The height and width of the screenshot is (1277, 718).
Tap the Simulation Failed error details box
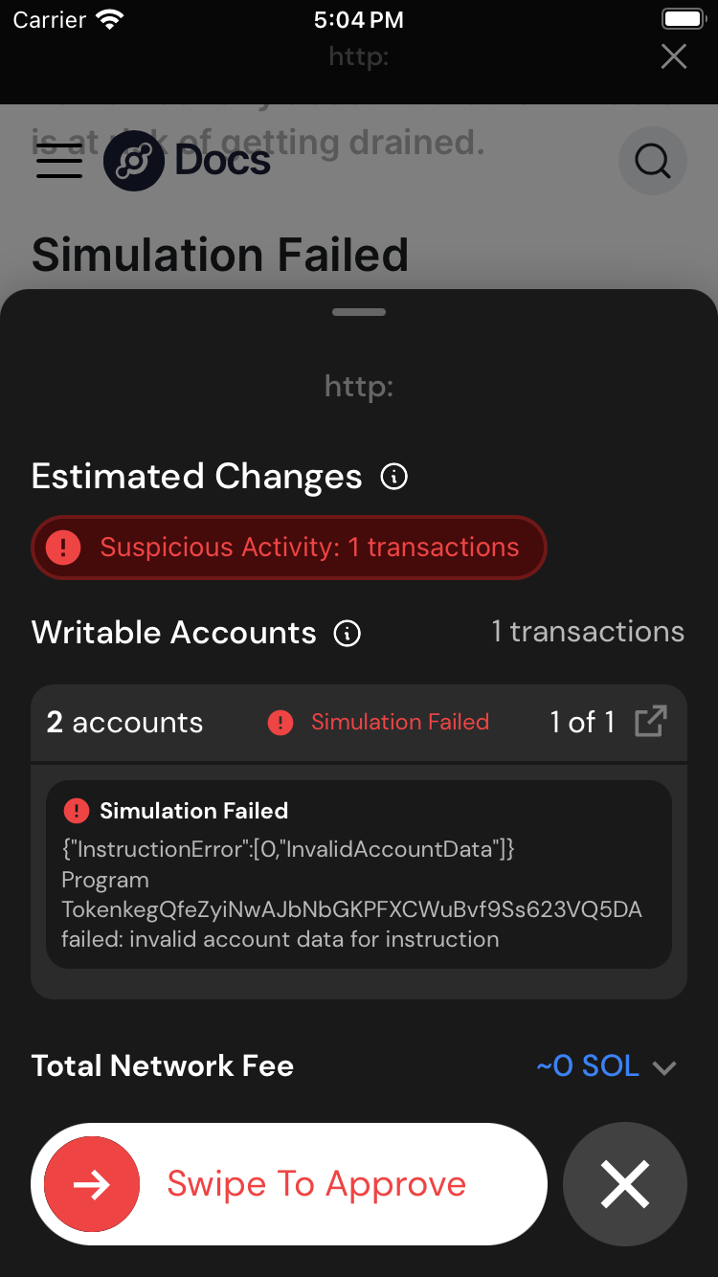tap(359, 874)
